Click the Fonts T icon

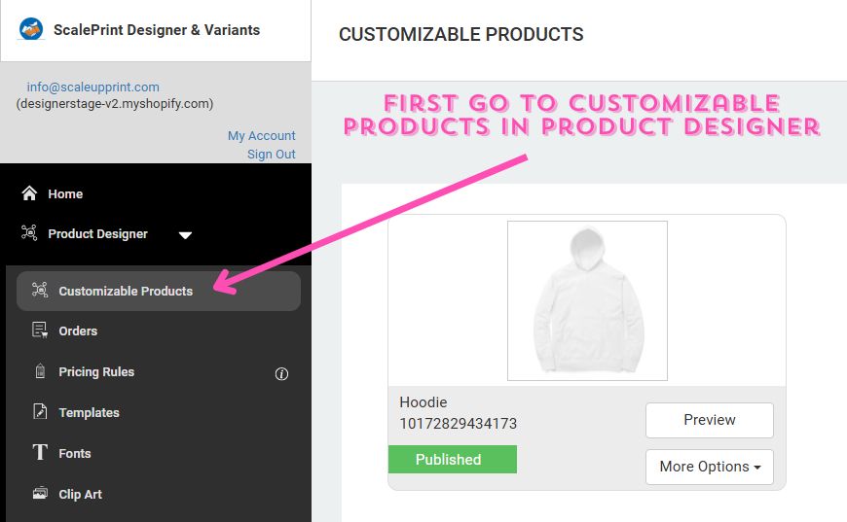[40, 452]
